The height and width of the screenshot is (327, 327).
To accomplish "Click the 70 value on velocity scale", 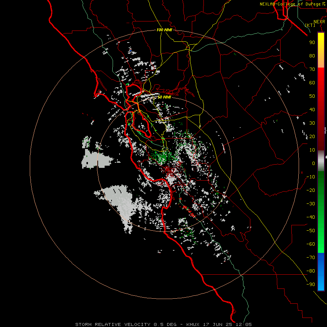I will pyautogui.click(x=312, y=69).
